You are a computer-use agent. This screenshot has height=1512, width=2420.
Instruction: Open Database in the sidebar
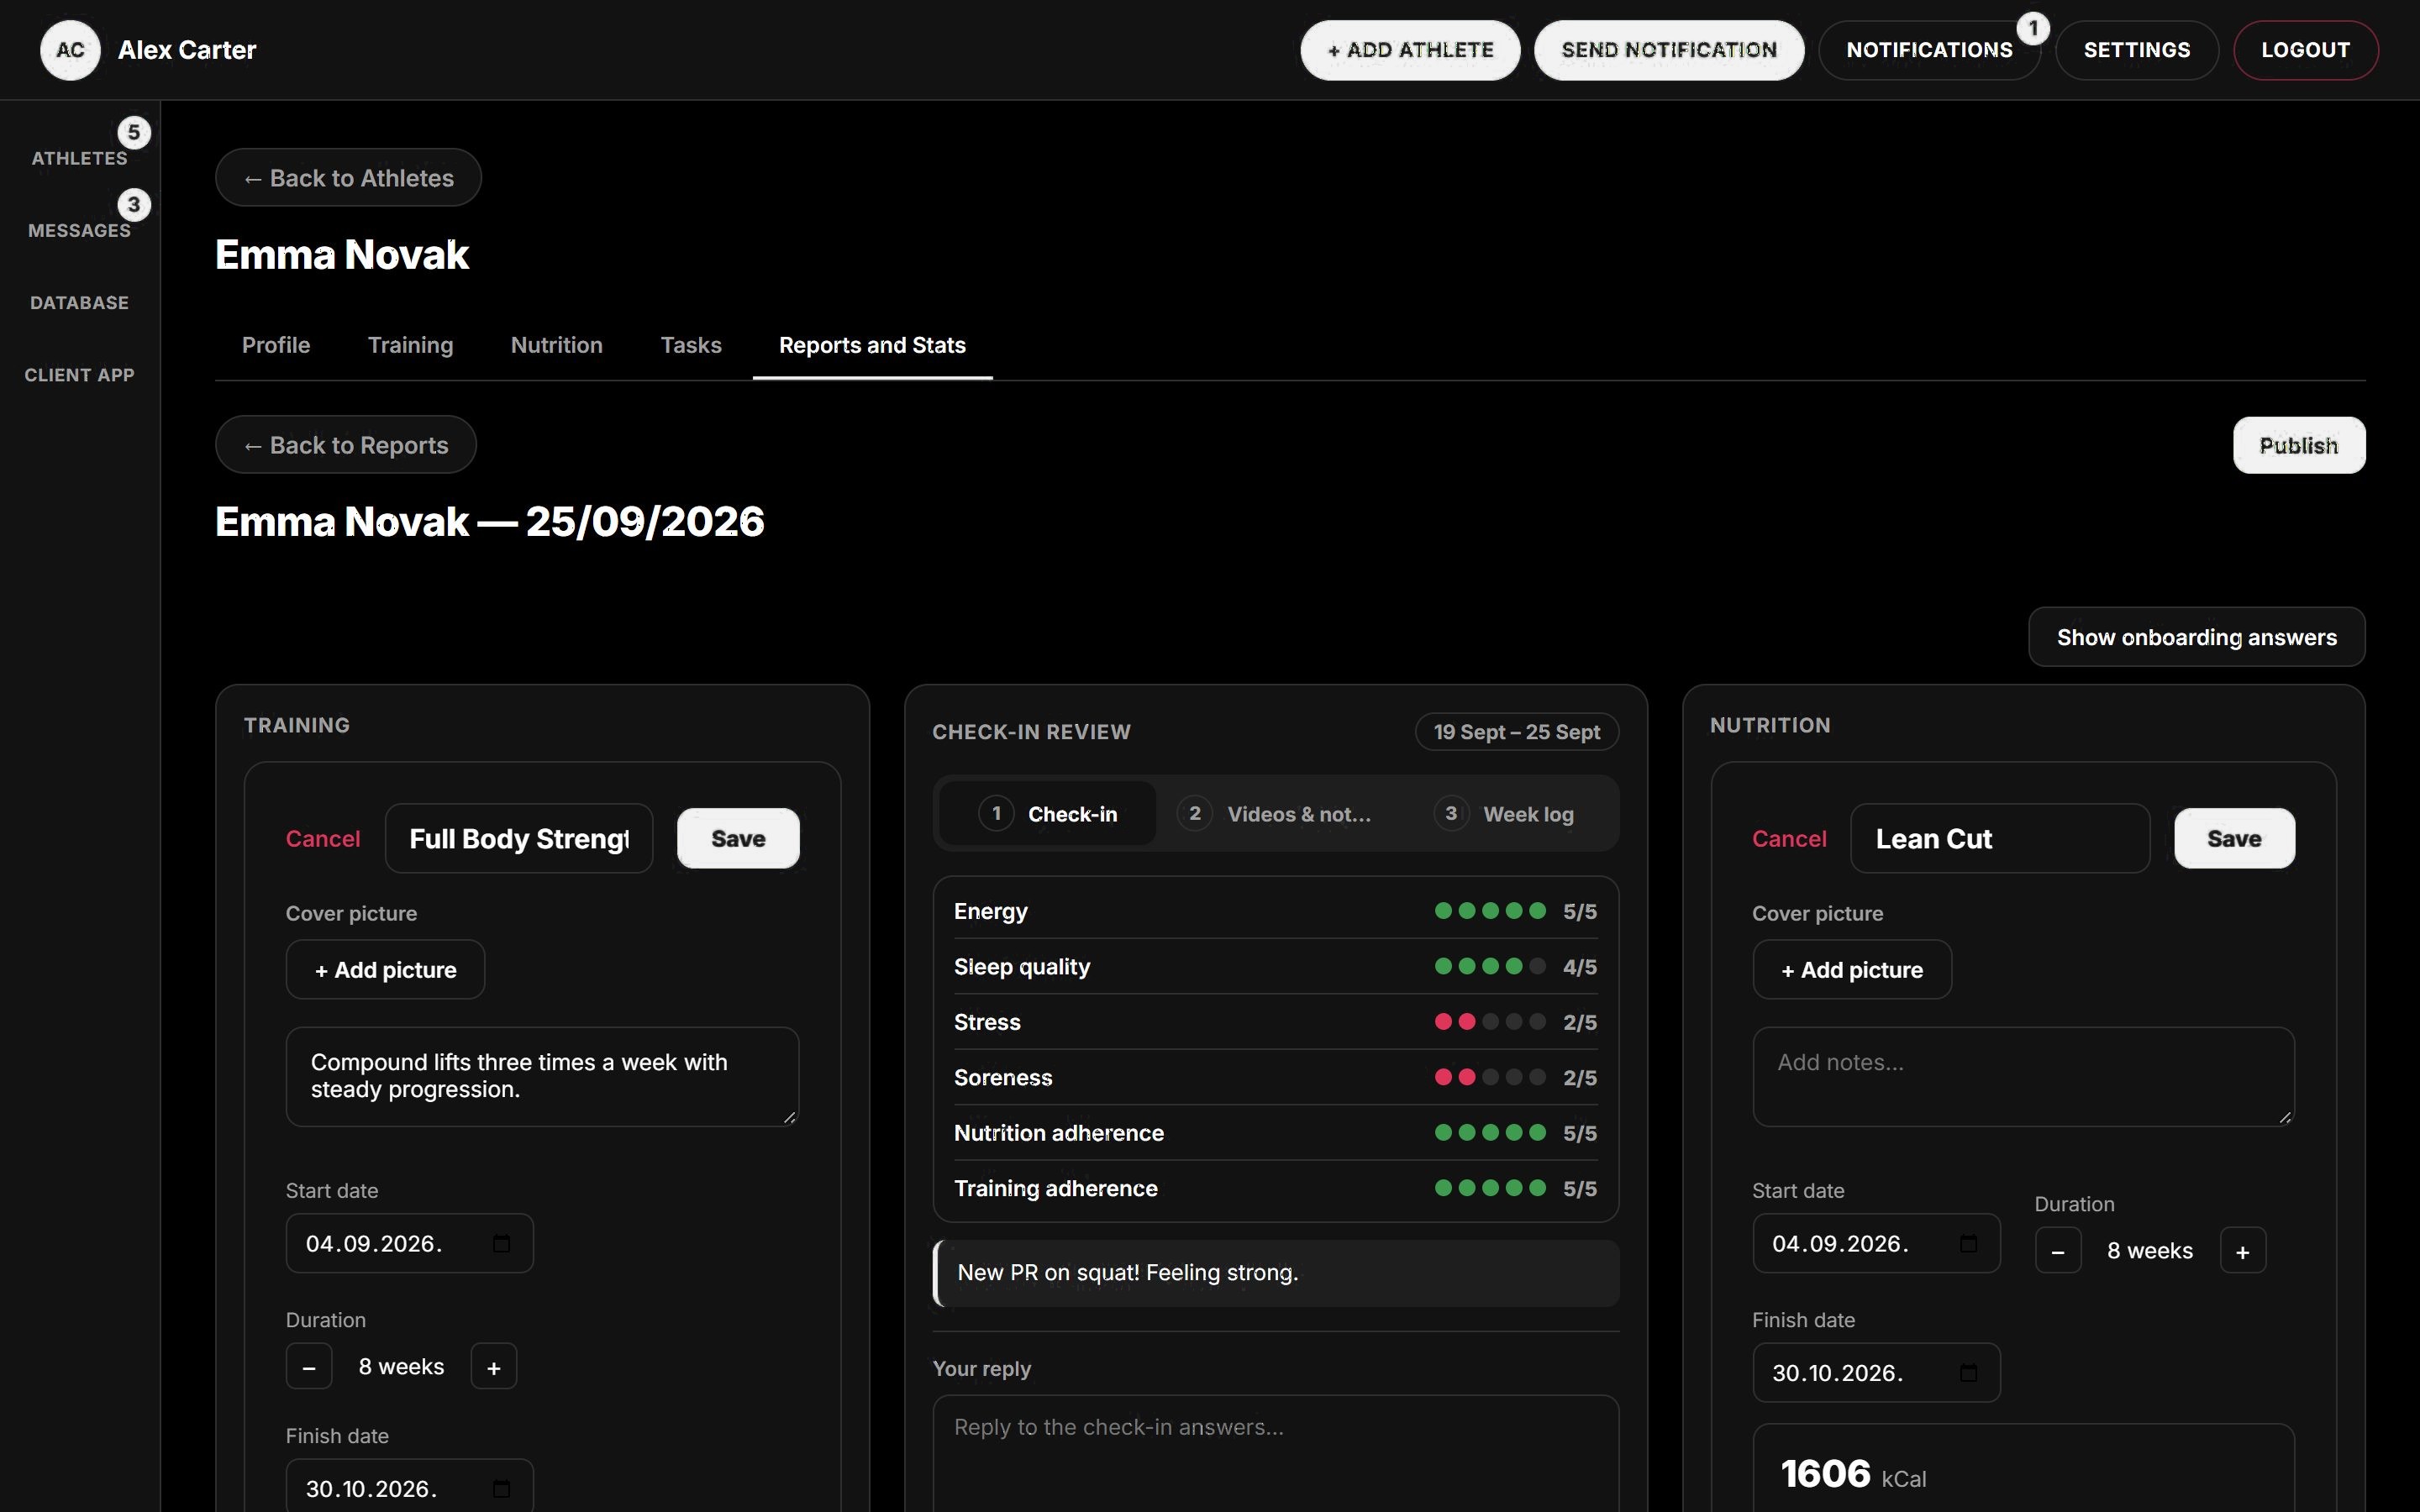point(80,303)
